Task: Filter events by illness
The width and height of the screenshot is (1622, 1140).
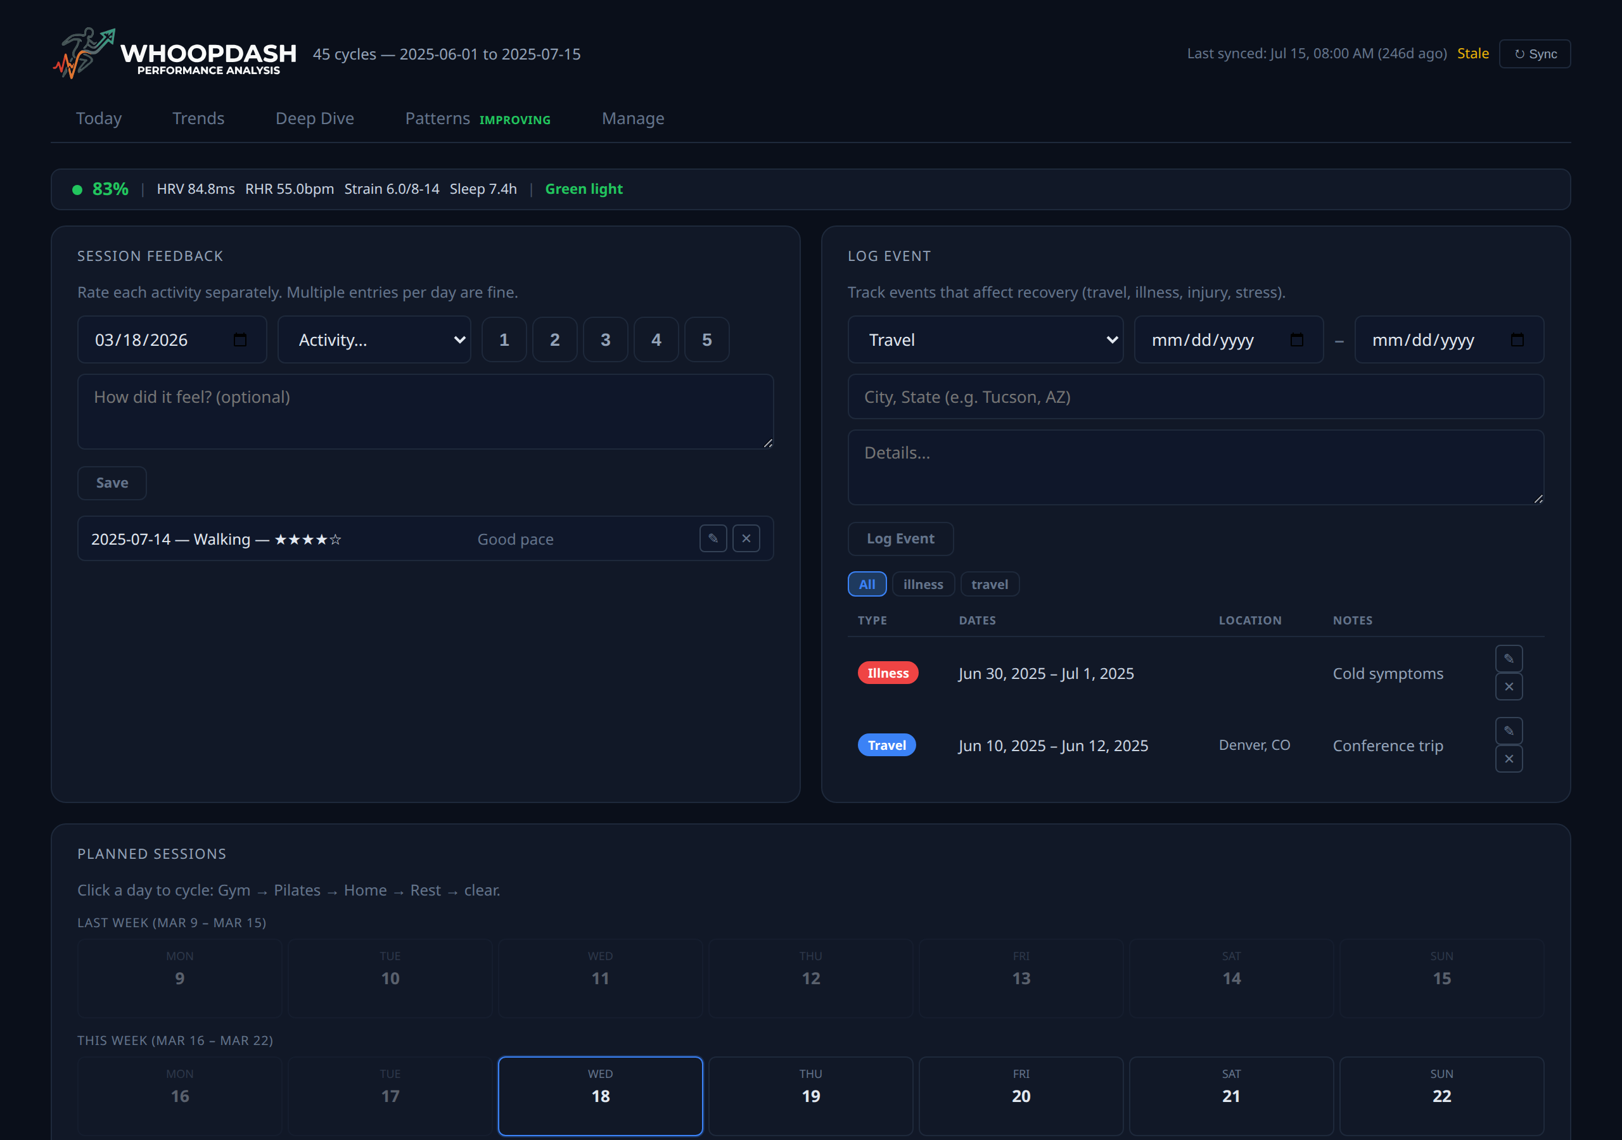Action: point(923,583)
